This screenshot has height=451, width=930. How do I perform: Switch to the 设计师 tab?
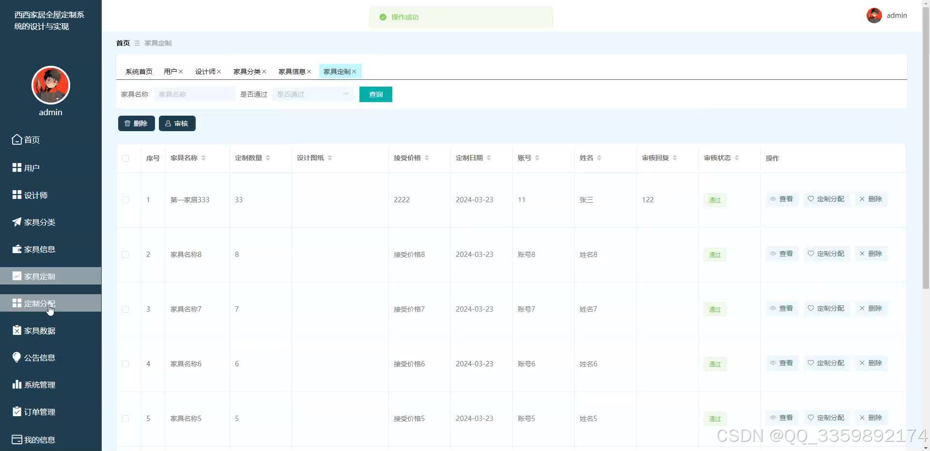[205, 72]
